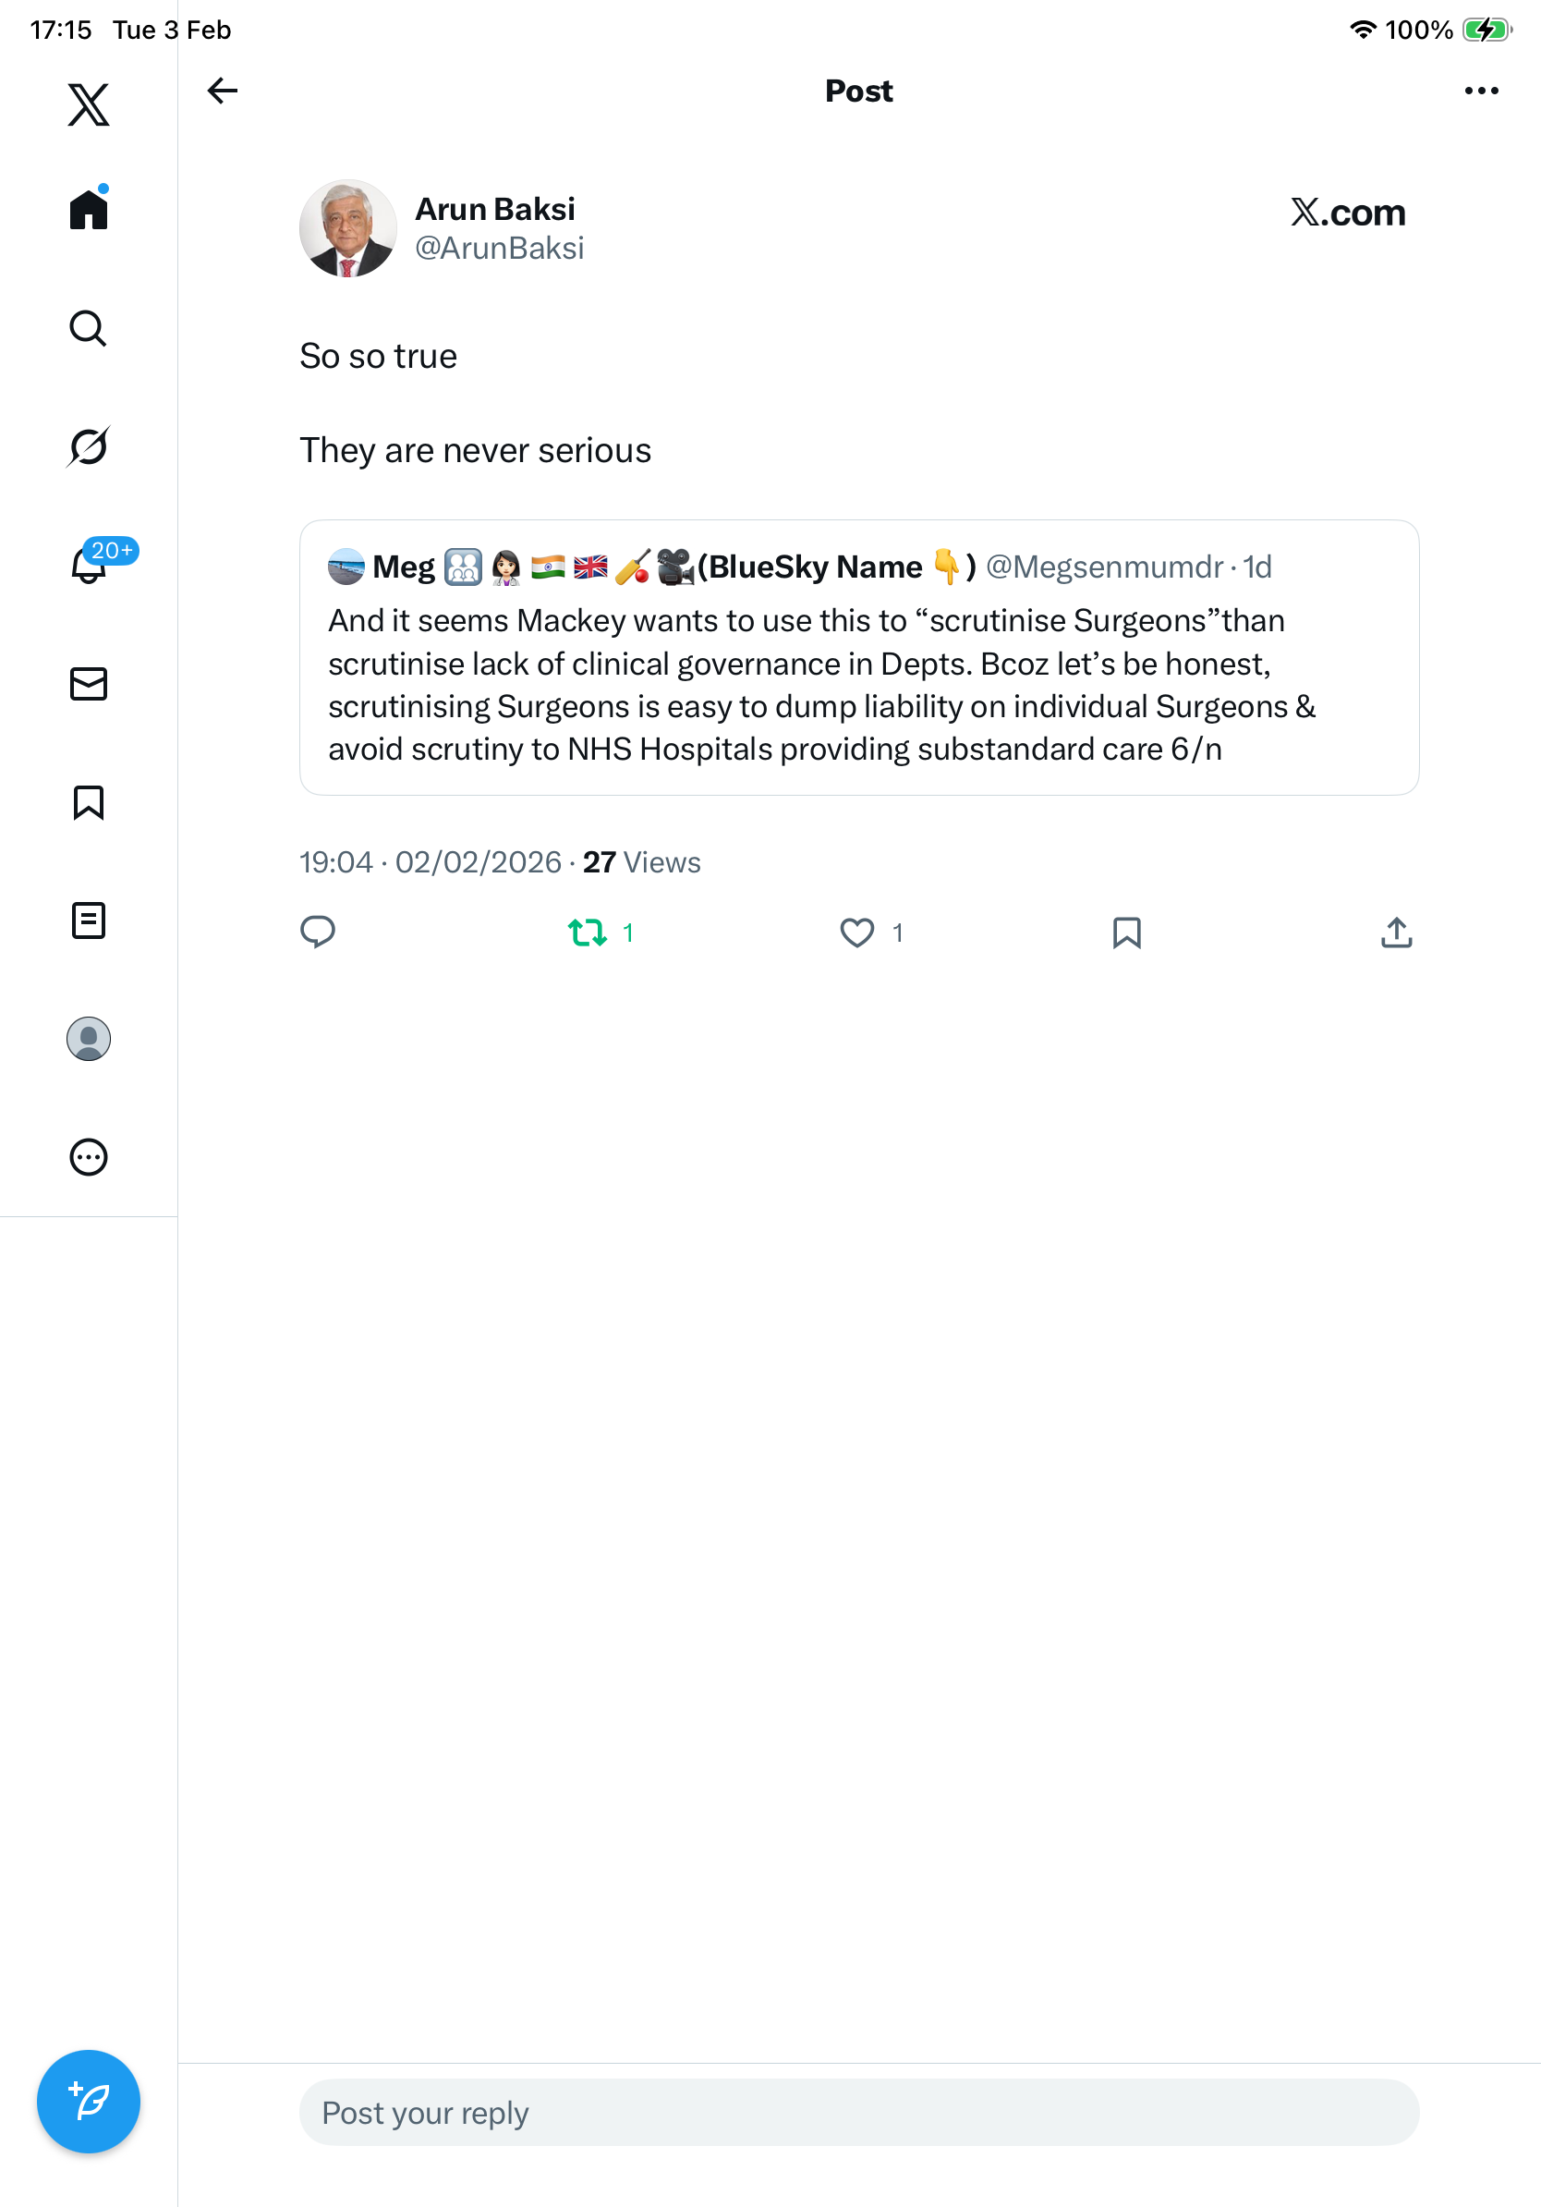Tap the Post your reply field
Screen dimensions: 1541x2207
(858, 2112)
